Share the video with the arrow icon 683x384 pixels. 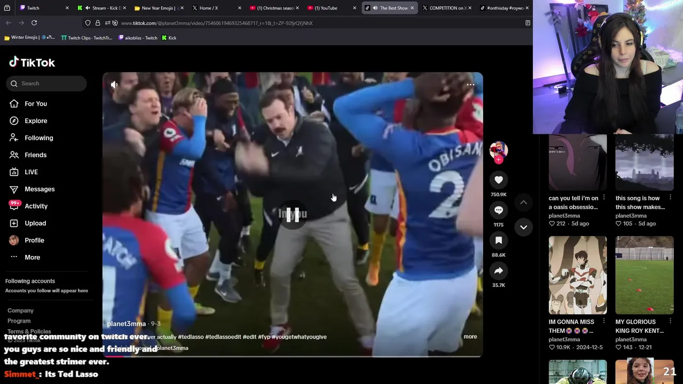tap(498, 271)
